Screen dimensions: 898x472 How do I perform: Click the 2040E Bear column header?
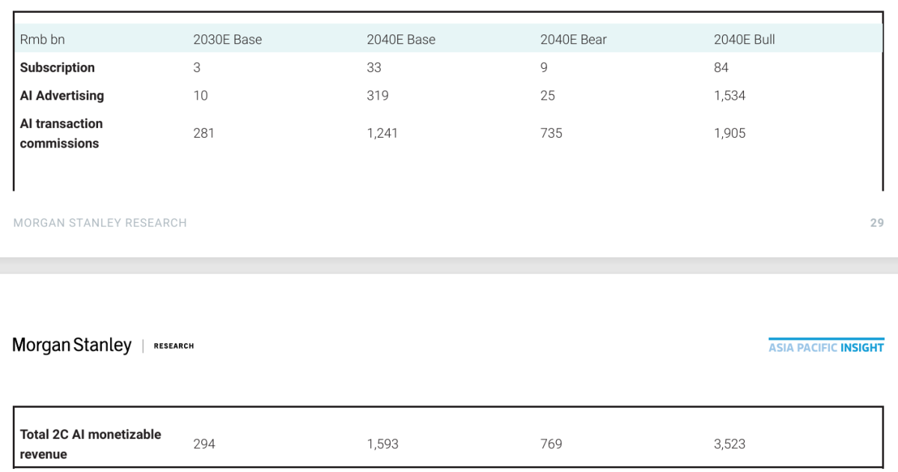click(x=574, y=40)
